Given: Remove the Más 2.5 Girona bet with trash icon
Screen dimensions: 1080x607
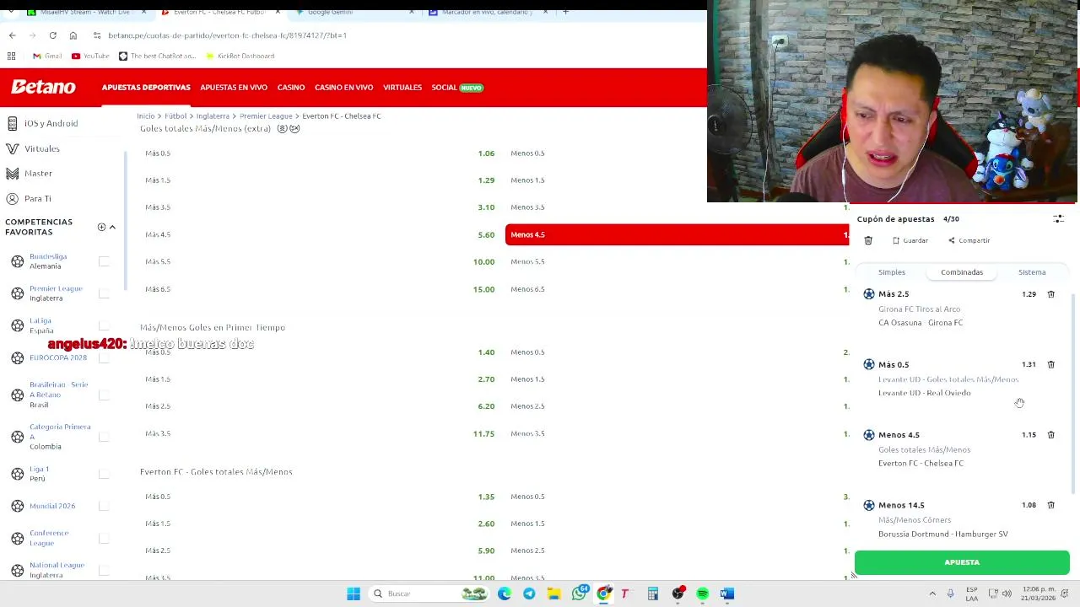Looking at the screenshot, I should click(x=1050, y=294).
